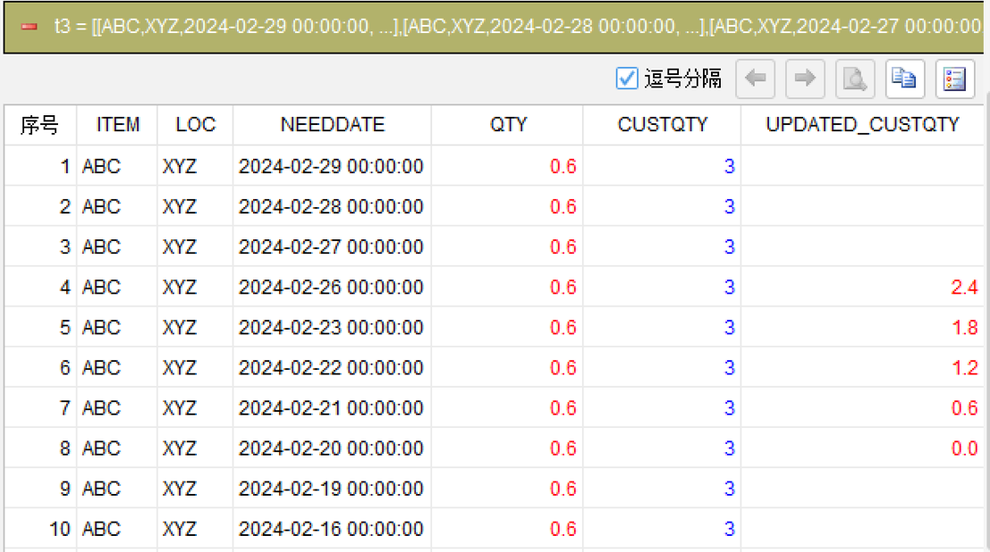This screenshot has width=990, height=552.
Task: Sort by the NEEDDATE column header
Action: point(332,125)
